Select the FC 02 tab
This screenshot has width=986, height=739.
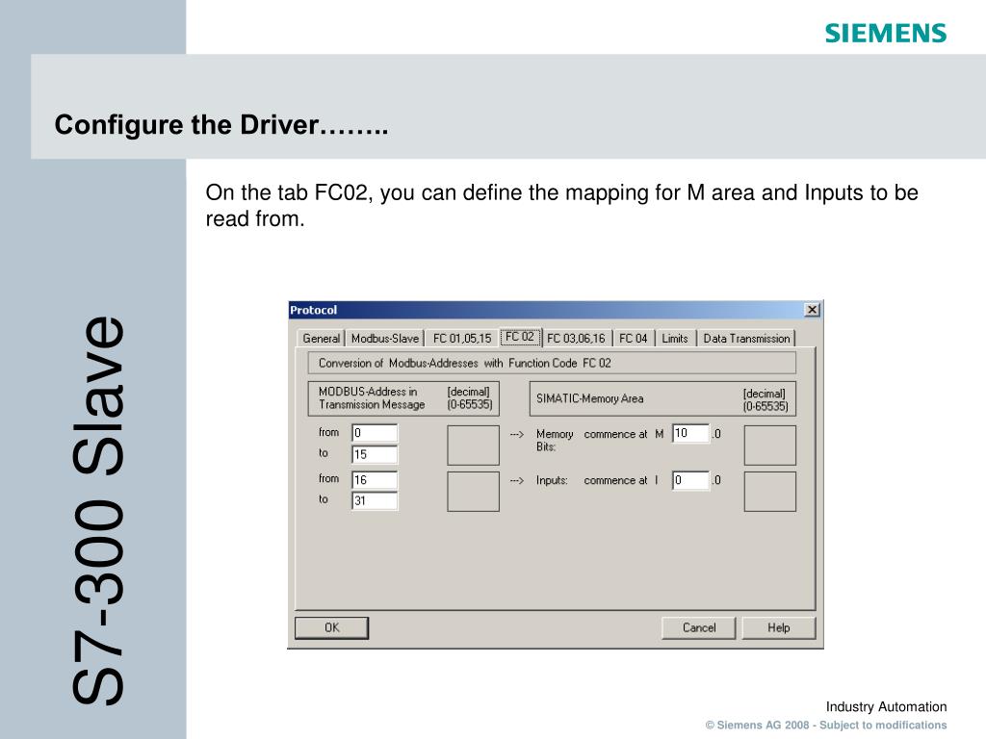[x=520, y=337]
